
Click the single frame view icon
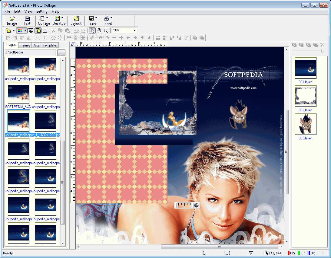point(45,30)
